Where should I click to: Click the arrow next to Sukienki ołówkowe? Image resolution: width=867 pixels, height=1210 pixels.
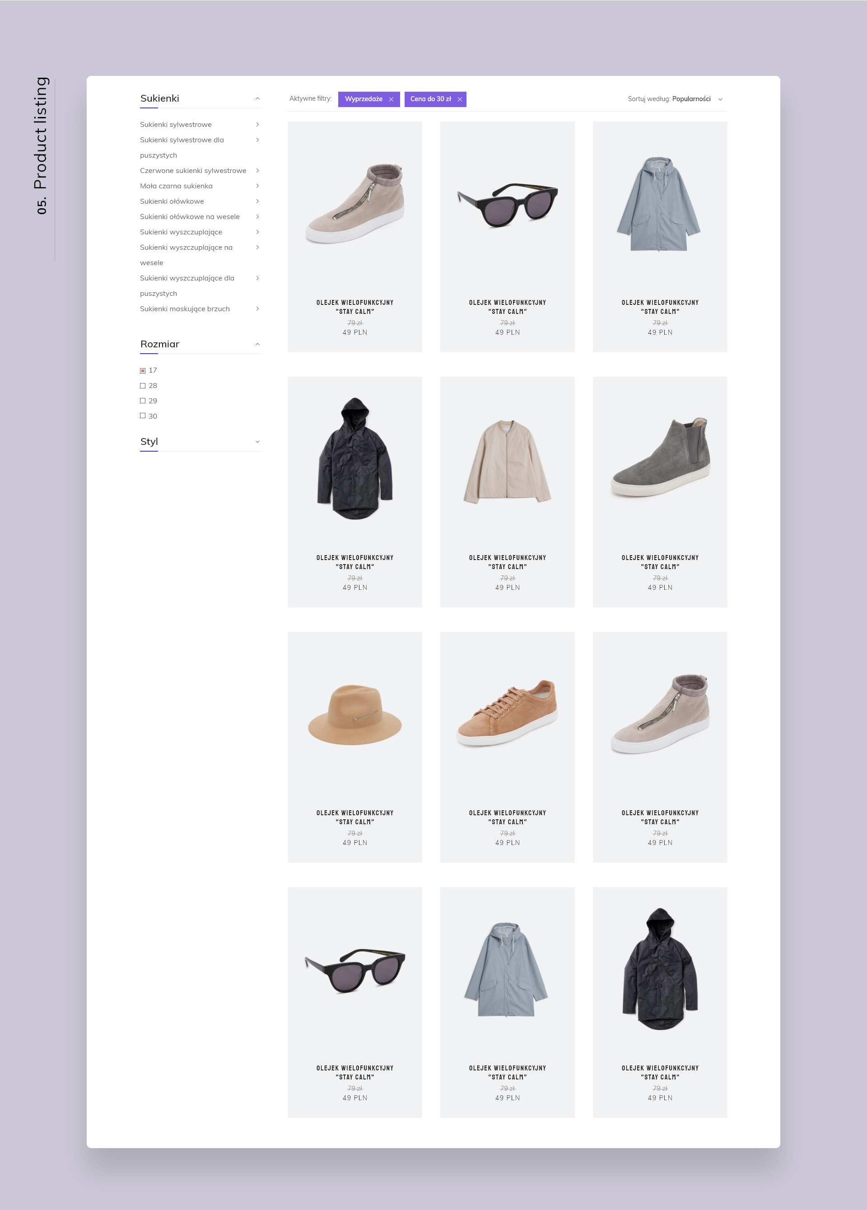257,201
